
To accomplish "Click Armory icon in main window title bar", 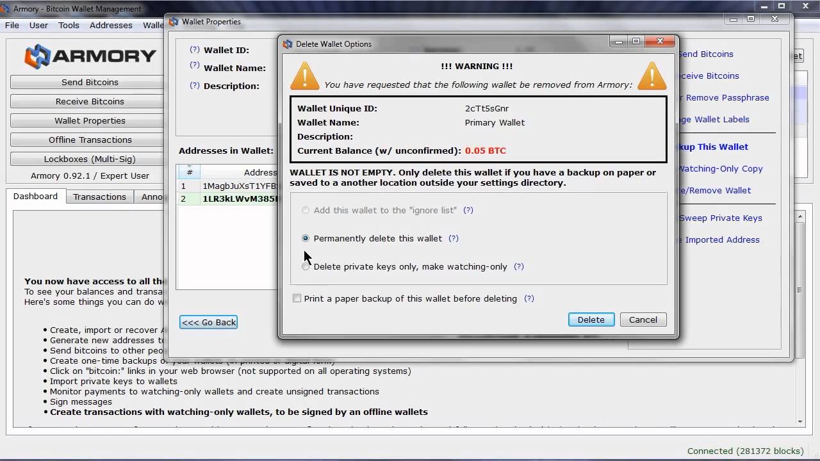I will [5, 9].
